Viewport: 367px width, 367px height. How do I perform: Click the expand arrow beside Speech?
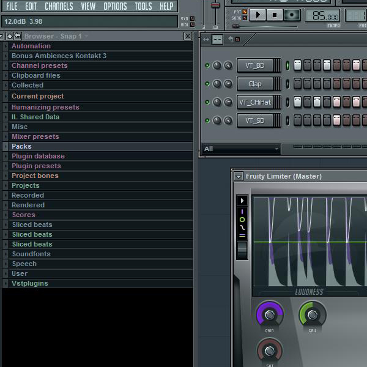[5, 264]
